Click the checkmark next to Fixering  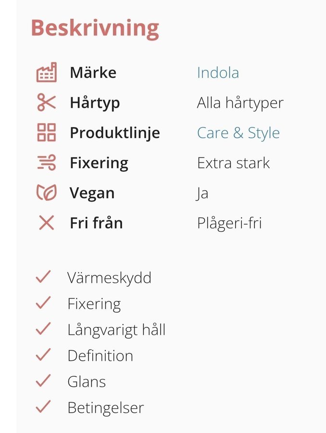pyautogui.click(x=43, y=303)
